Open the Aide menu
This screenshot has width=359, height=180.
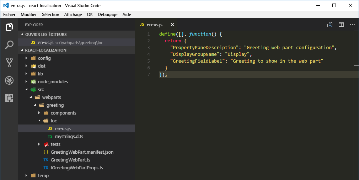point(127,15)
